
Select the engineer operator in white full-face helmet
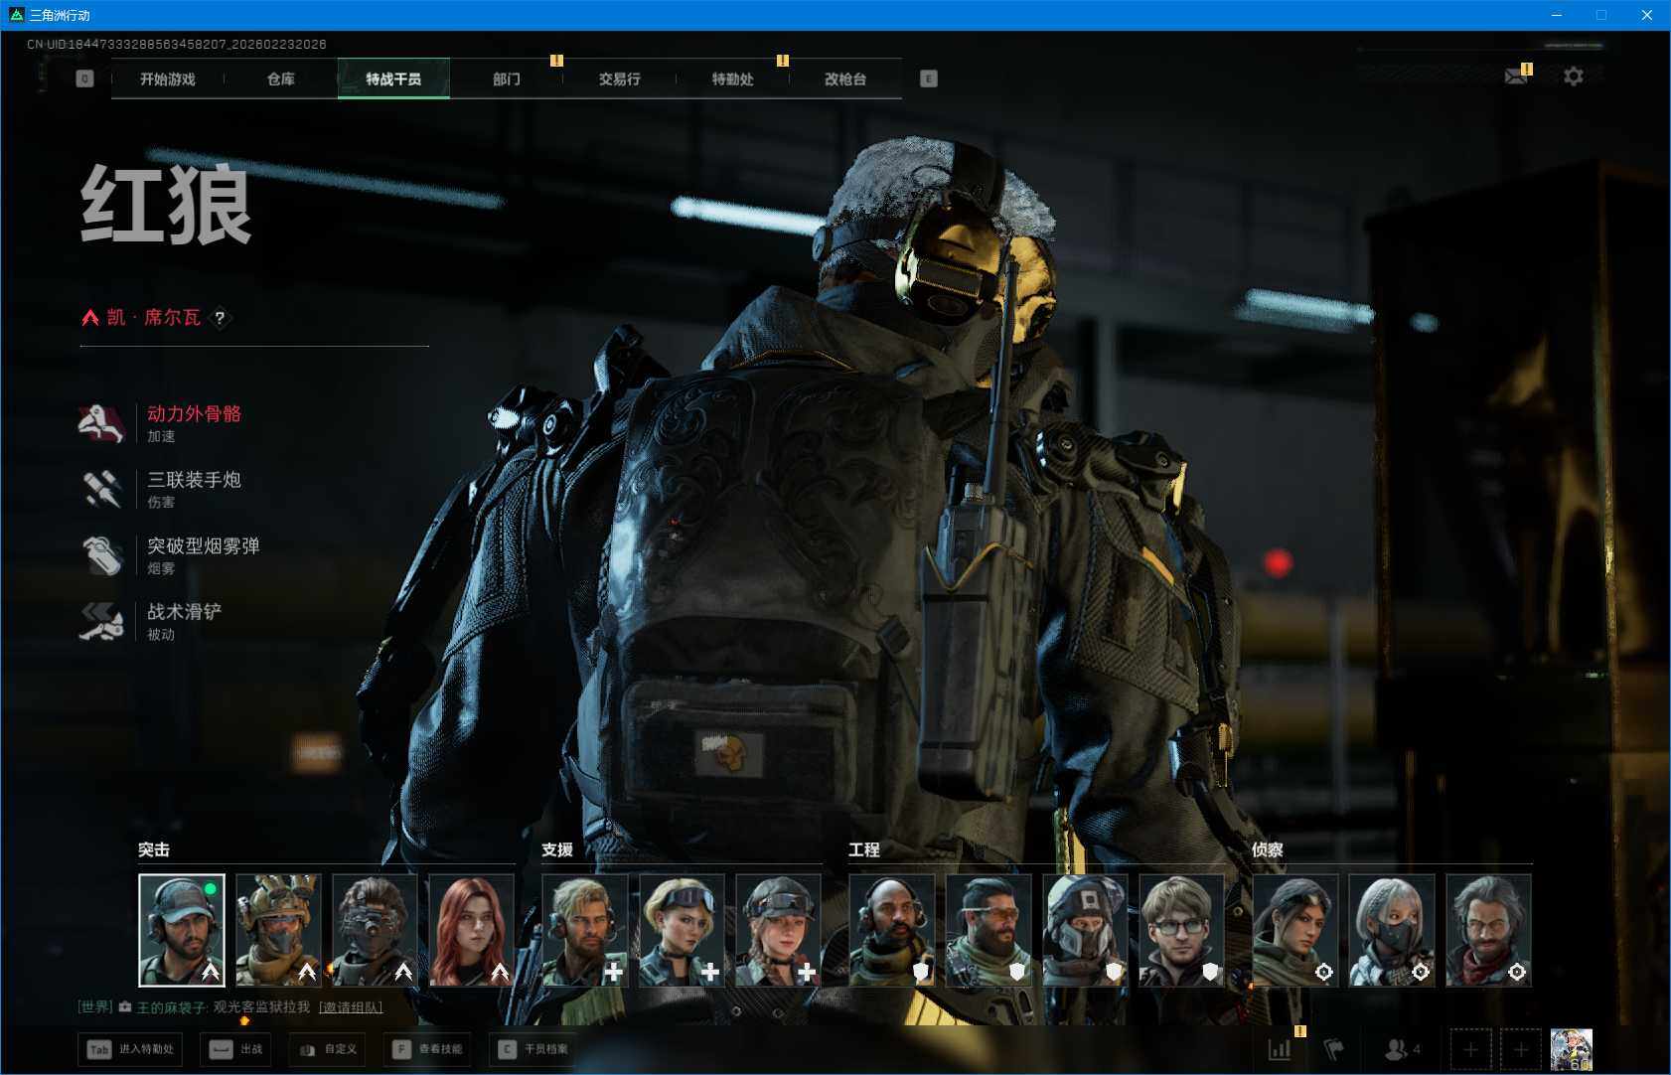(x=1086, y=930)
